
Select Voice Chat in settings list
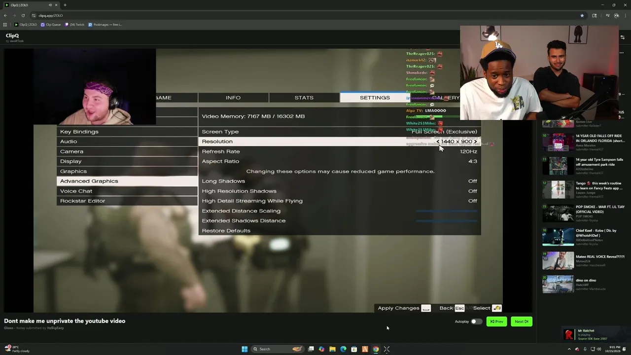point(127,191)
